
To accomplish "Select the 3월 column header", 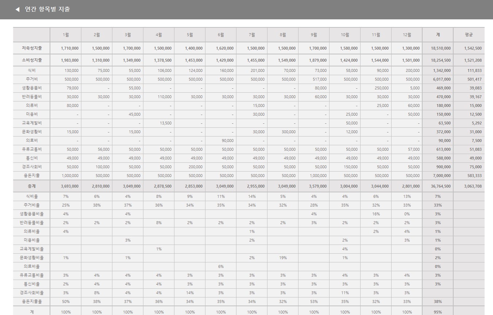I will coord(128,35).
